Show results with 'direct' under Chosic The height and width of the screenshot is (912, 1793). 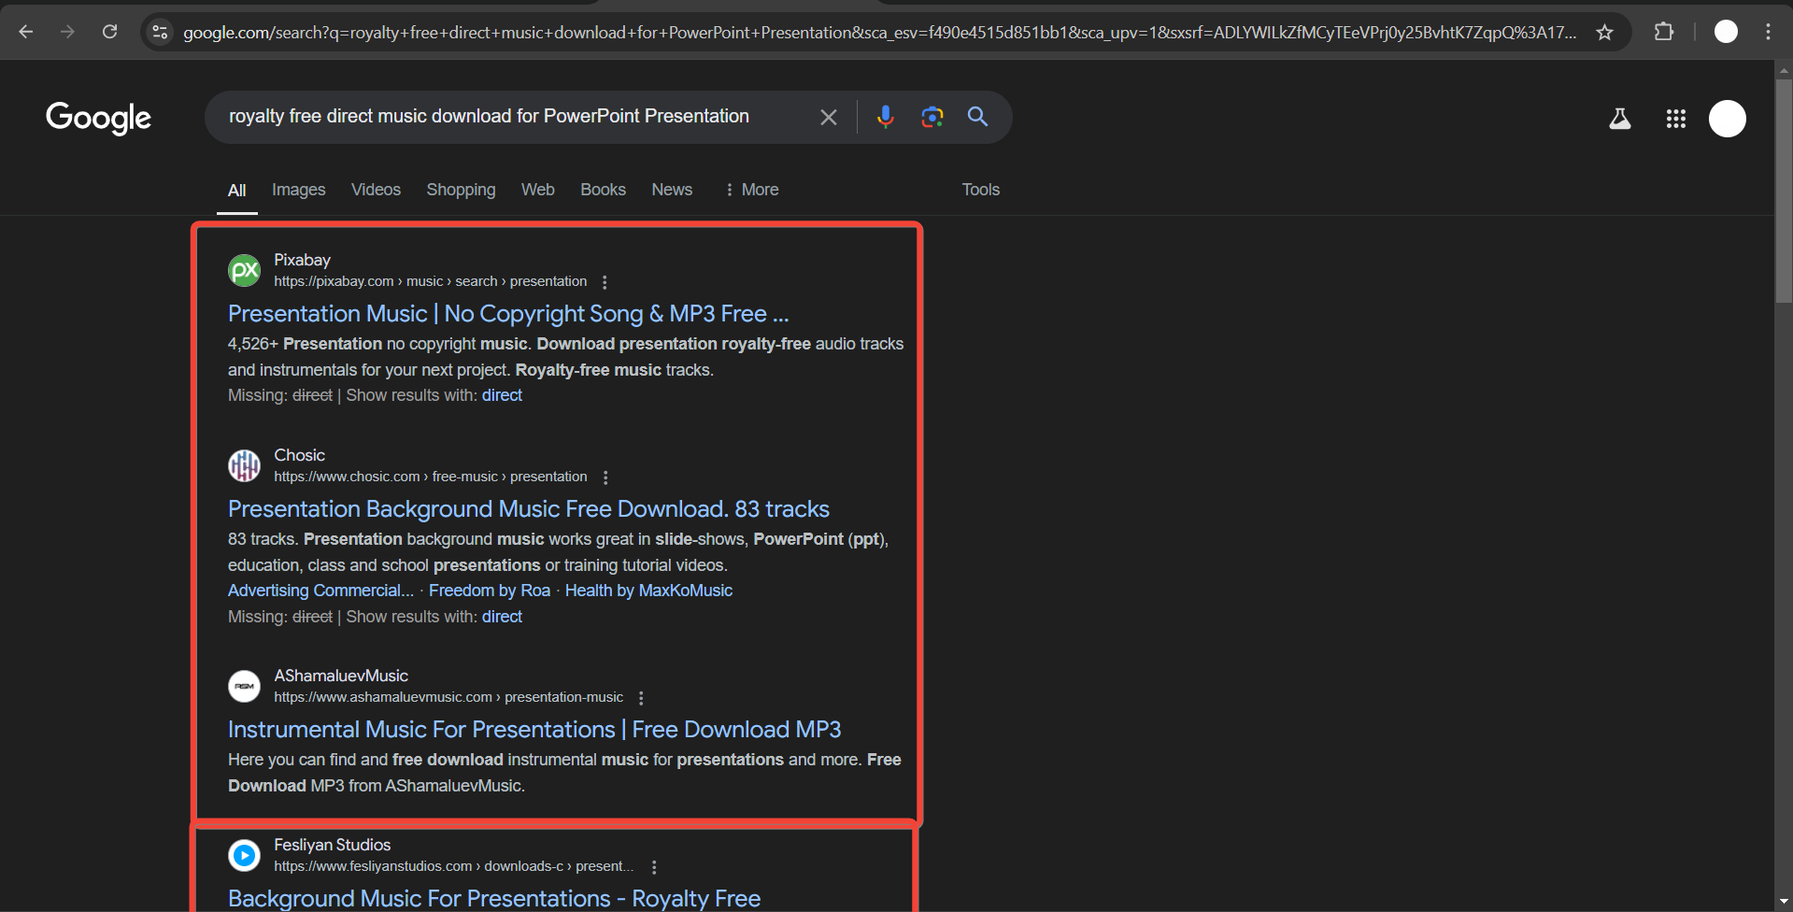click(502, 617)
